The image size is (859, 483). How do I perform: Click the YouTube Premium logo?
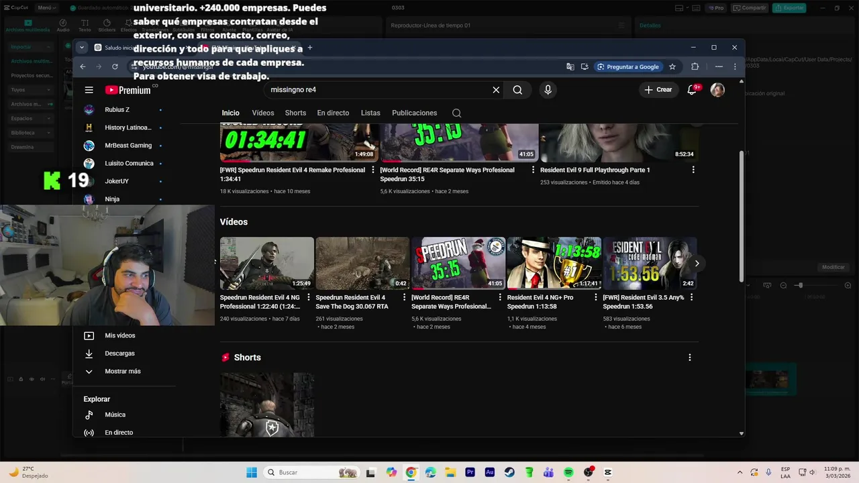tap(128, 90)
